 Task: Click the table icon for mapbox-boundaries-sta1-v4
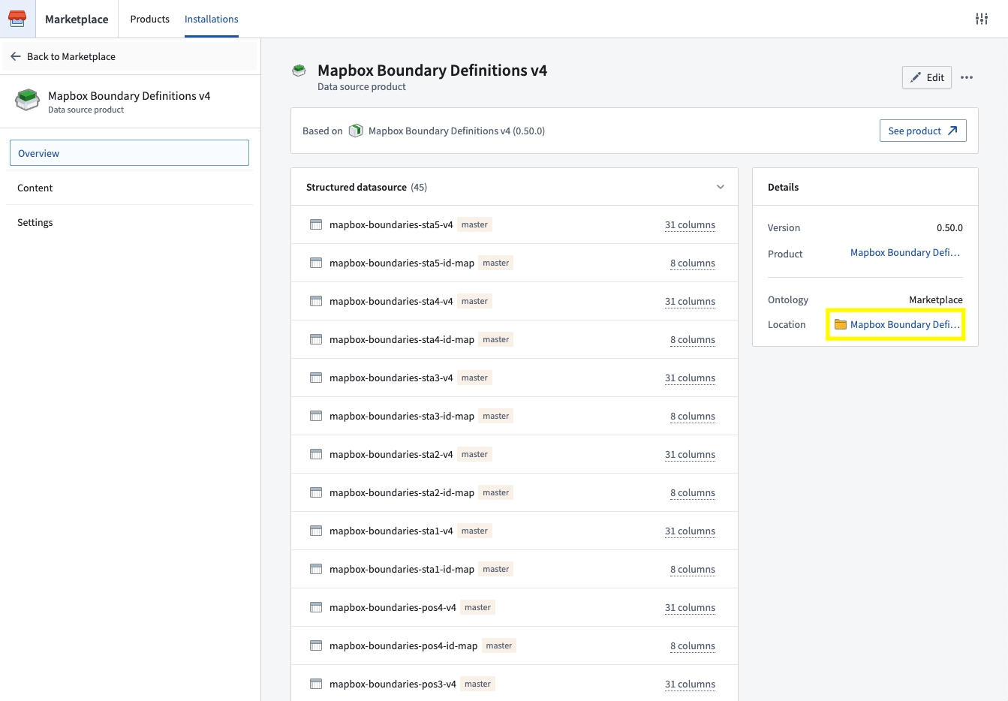pos(316,531)
